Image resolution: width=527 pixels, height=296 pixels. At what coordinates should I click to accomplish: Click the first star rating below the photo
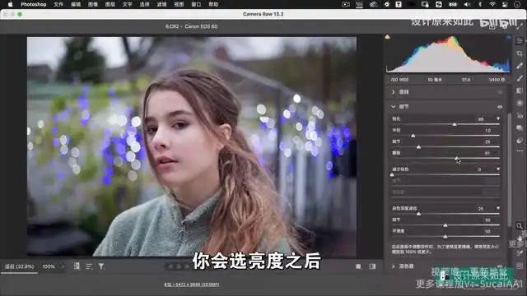coord(170,266)
